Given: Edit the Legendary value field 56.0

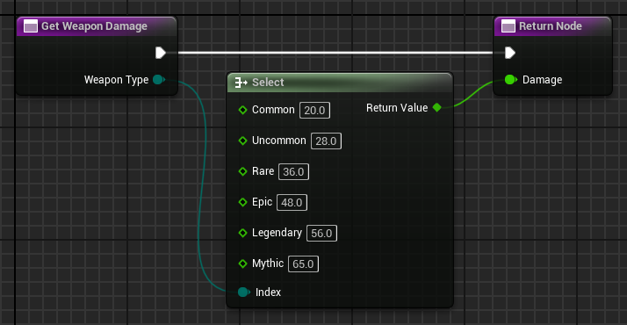Looking at the screenshot, I should coord(321,234).
